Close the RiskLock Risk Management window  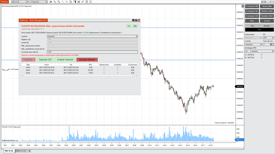point(139,20)
